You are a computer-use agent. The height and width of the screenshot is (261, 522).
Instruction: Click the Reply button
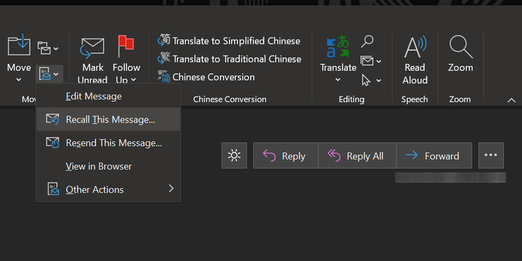pos(285,155)
